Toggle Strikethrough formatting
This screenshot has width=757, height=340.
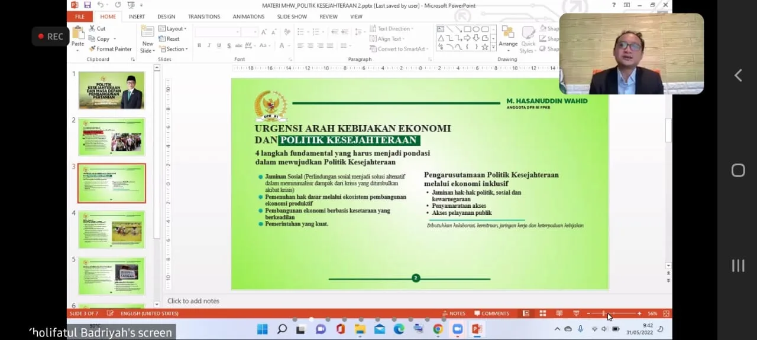tap(238, 45)
